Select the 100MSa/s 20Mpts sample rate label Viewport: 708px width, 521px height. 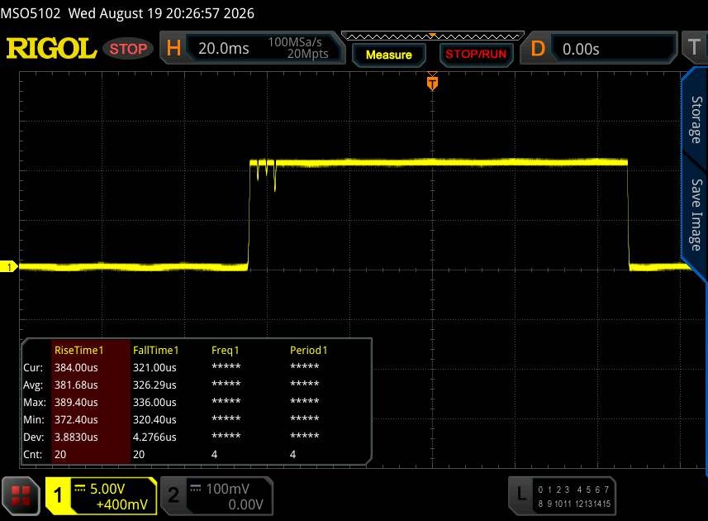click(298, 48)
